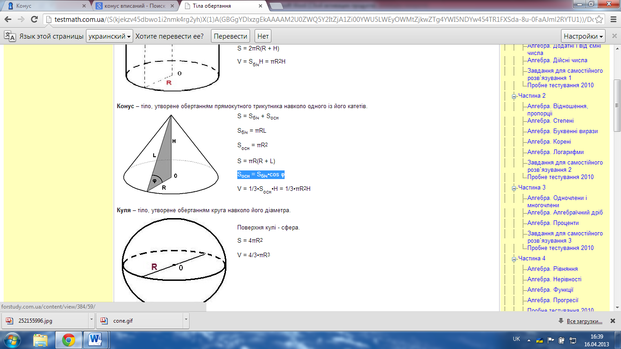This screenshot has width=621, height=349.
Task: Collapse the "Частина 3" tree node
Action: 514,188
